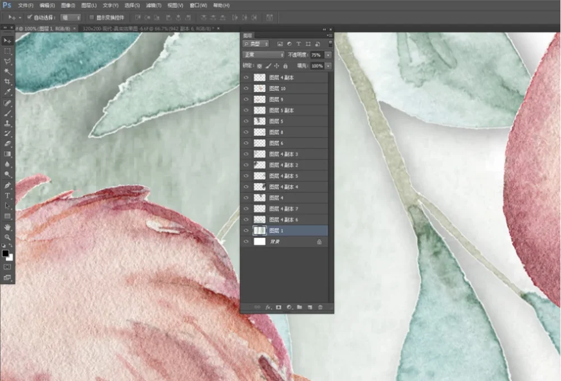The height and width of the screenshot is (381, 561).
Task: Activate the Hand tool
Action: pos(7,227)
